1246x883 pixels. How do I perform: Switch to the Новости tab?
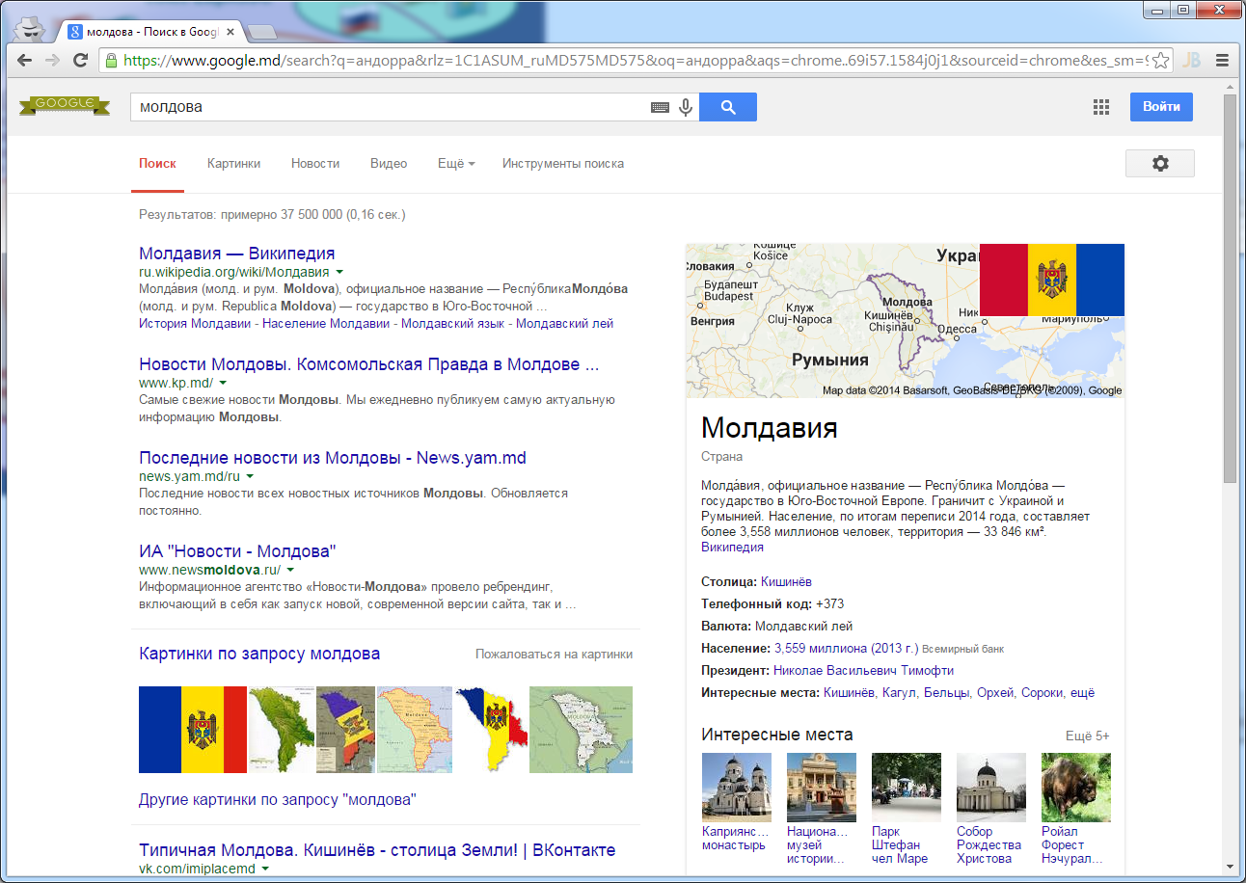315,164
